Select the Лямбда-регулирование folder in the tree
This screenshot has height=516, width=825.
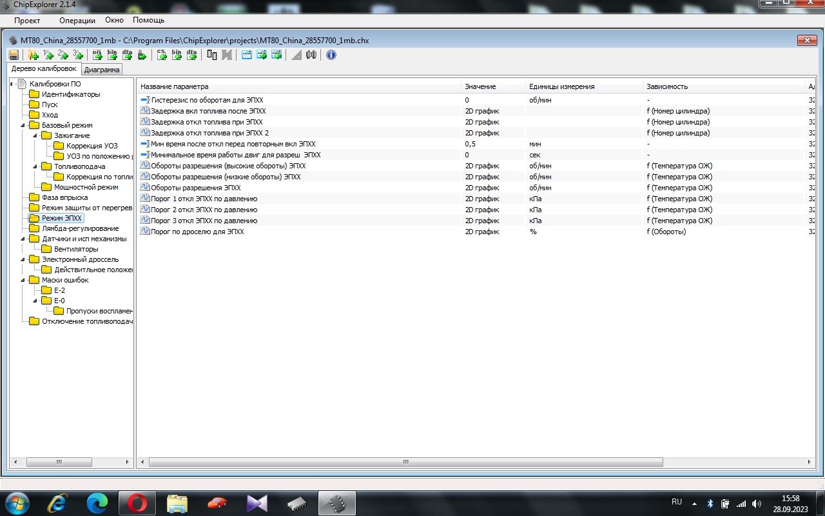click(x=80, y=228)
